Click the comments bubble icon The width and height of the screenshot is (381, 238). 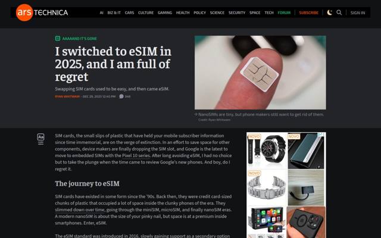tap(121, 96)
